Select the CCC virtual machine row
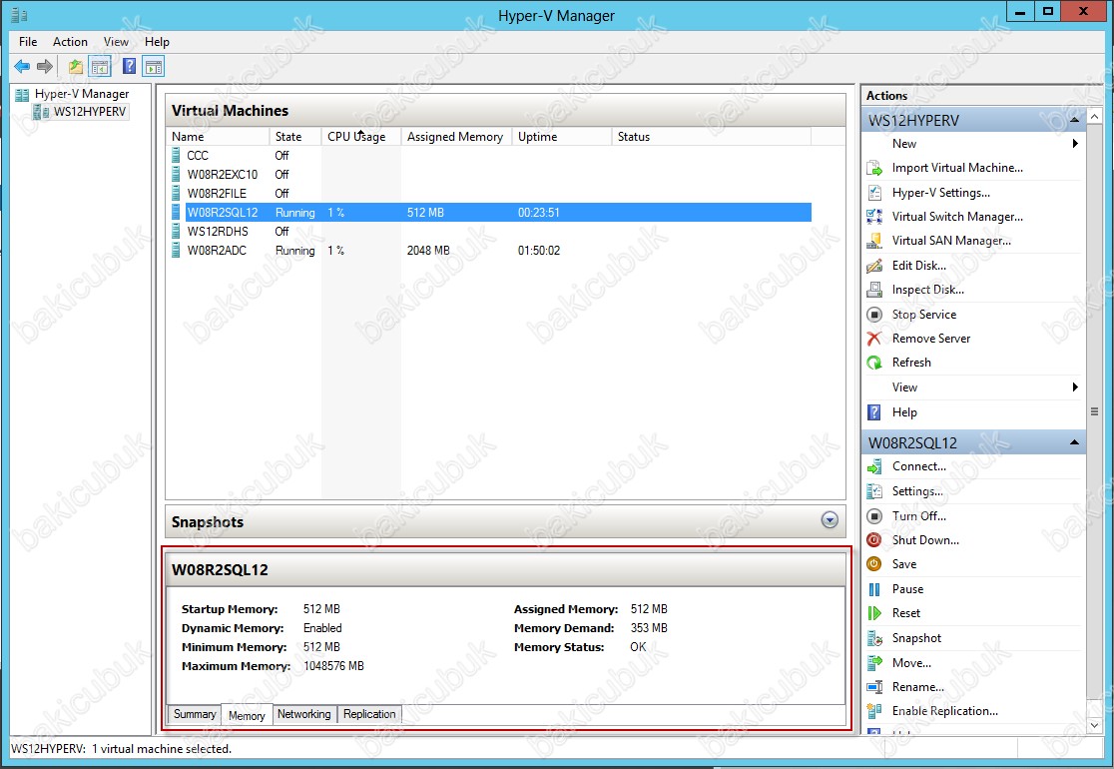The width and height of the screenshot is (1114, 769). 490,156
